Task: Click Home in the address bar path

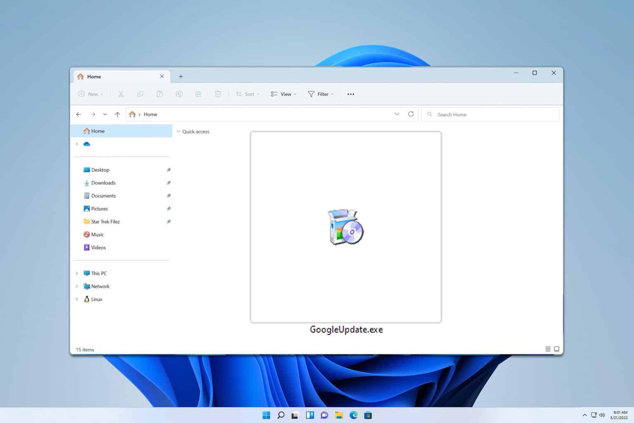Action: [x=150, y=114]
